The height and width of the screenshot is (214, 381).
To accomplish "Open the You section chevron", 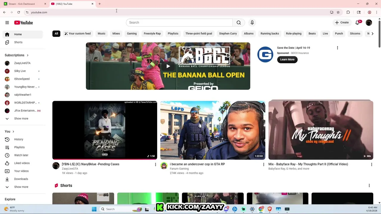I will pyautogui.click(x=13, y=131).
